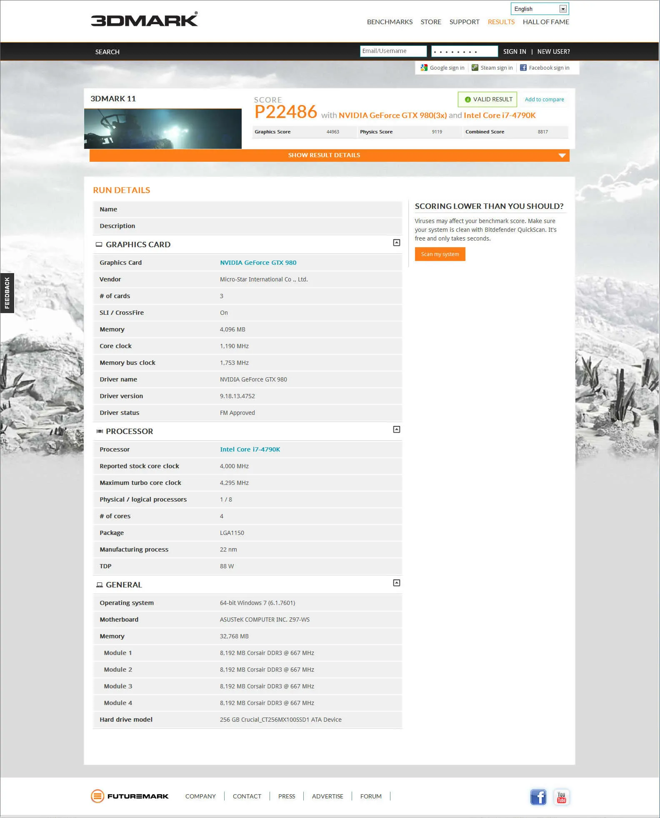Select the operating system 64-bit Windows 7 value

[257, 603]
